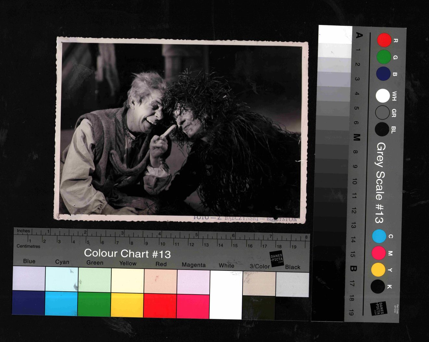Click the yellow circle labeled Y
This screenshot has width=429, height=342.
pos(378,270)
